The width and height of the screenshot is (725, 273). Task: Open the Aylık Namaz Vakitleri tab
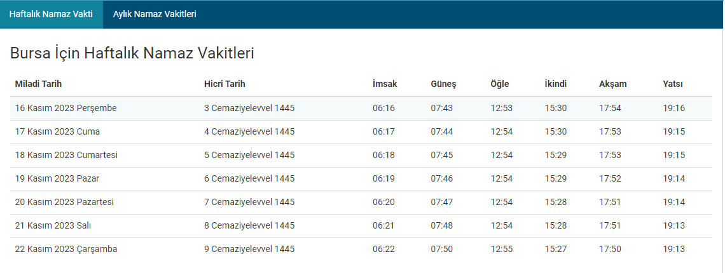(155, 14)
